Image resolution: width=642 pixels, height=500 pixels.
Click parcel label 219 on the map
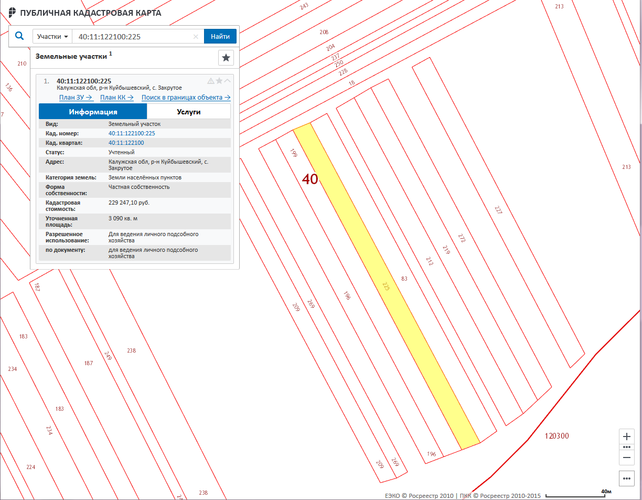(x=446, y=250)
